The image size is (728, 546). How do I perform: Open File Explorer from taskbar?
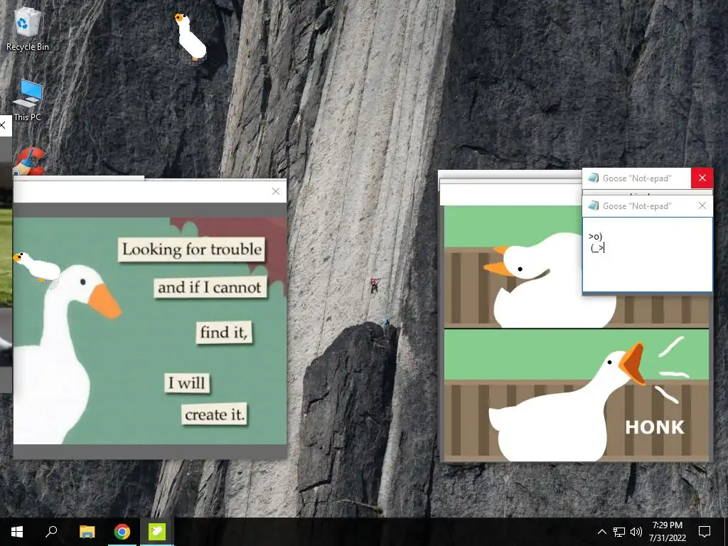87,532
